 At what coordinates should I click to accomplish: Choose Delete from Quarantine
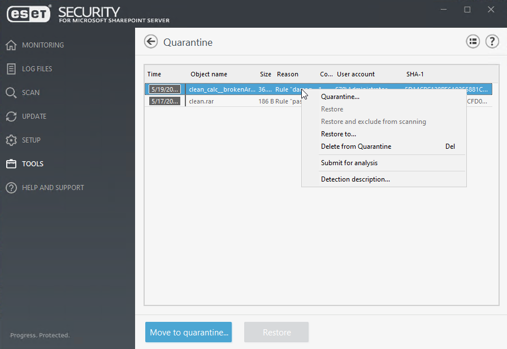click(356, 147)
